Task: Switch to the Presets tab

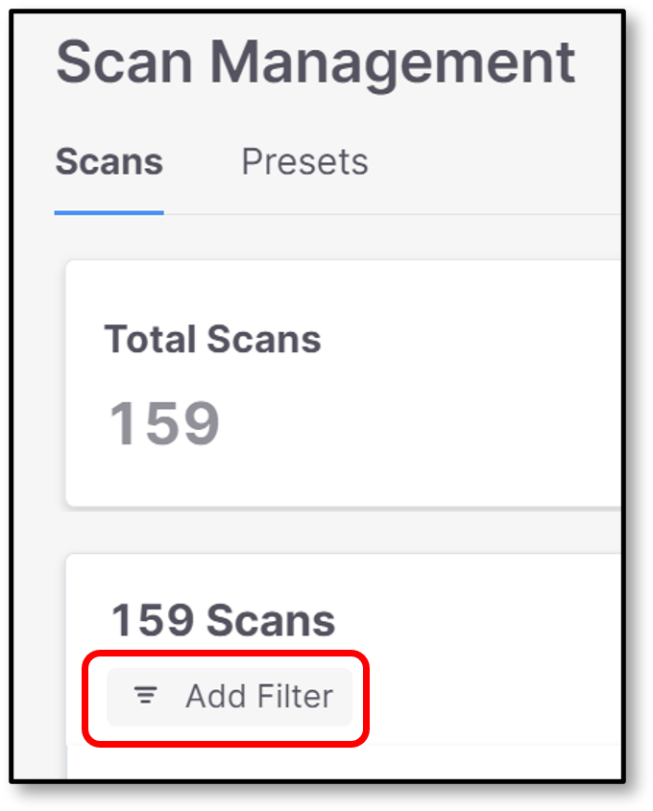Action: (304, 162)
